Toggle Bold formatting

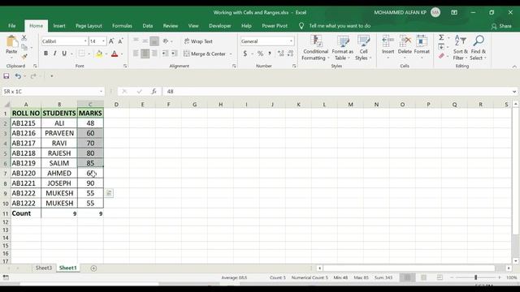tap(45, 54)
